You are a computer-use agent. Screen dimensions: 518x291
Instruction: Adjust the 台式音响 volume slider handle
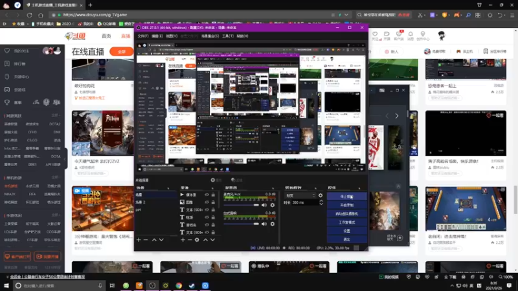point(256,224)
